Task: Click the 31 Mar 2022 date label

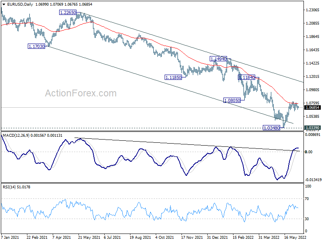Action: (x=269, y=238)
